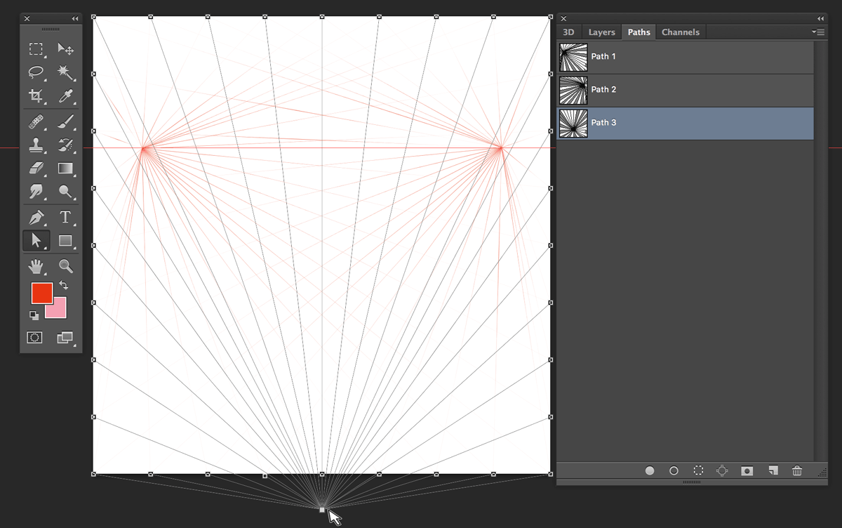Viewport: 842px width, 528px height.
Task: Select the Zoom magnifier tool
Action: 66,266
